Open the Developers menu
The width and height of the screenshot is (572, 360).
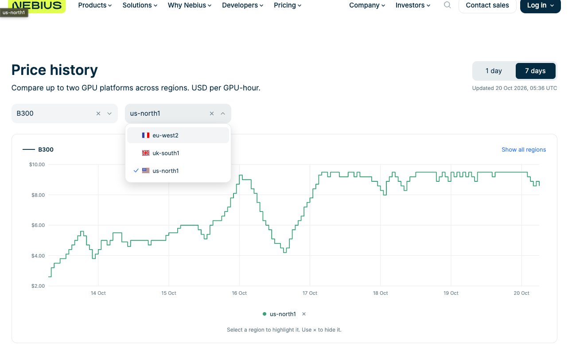[243, 5]
